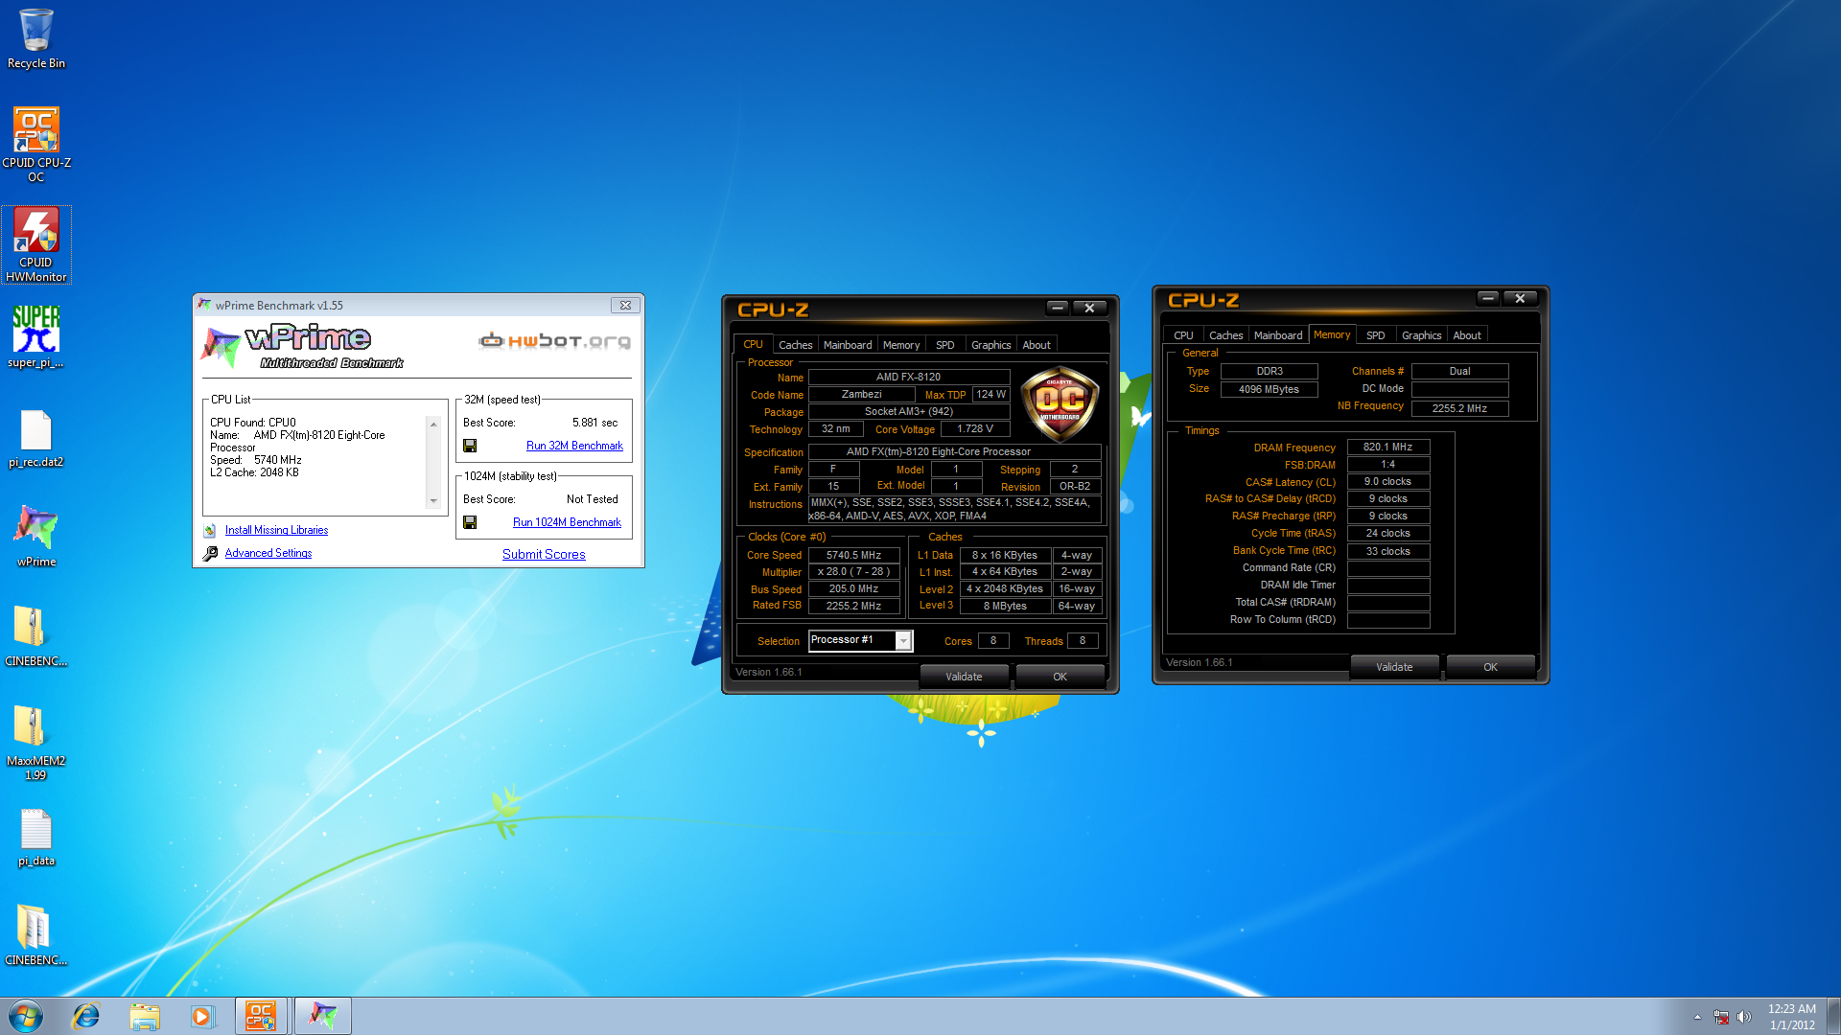Select the CPUID CPU-Z OC desktop icon
Screen dimensions: 1841x1035
pos(36,144)
